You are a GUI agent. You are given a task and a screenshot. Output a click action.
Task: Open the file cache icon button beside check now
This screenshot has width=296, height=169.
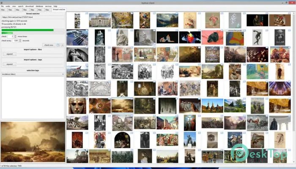(x=58, y=45)
